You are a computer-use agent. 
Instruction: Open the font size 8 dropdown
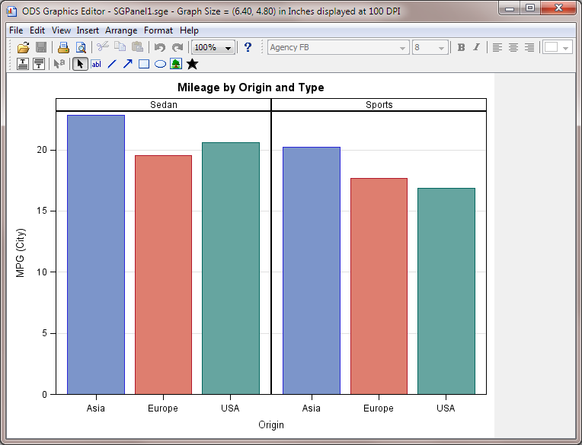[x=430, y=47]
